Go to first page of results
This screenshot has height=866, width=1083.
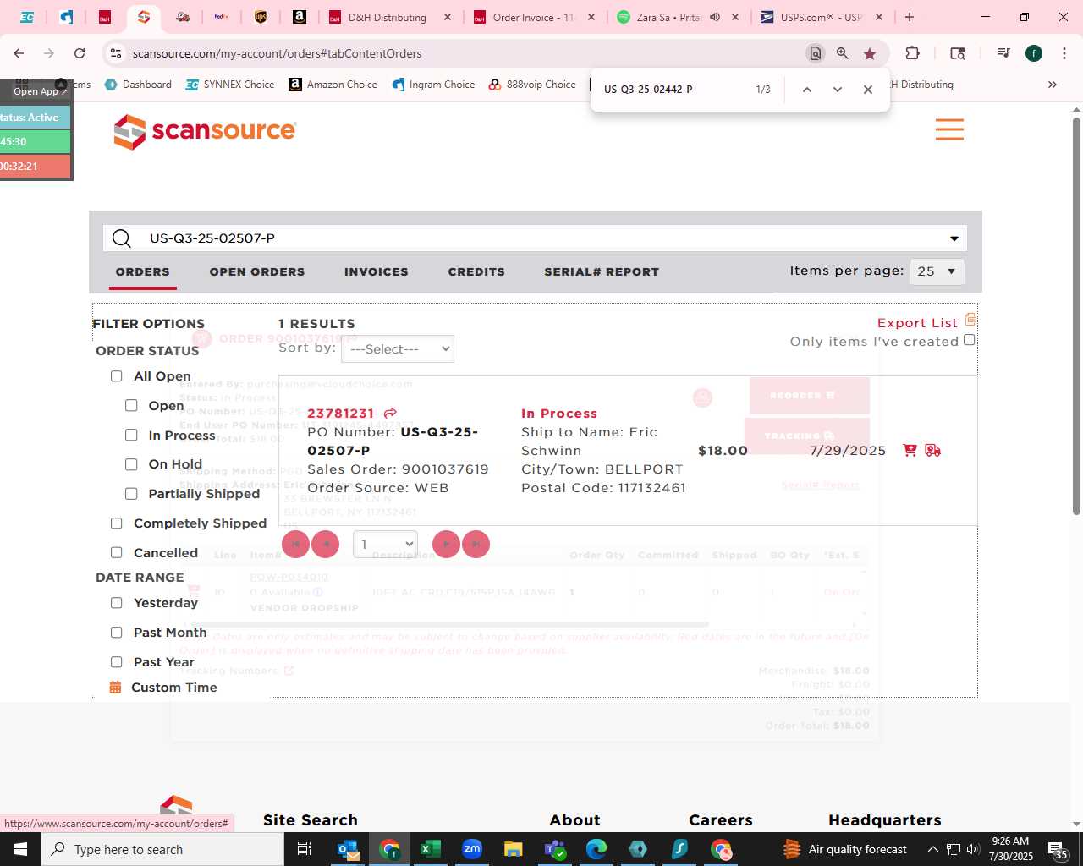tap(295, 544)
